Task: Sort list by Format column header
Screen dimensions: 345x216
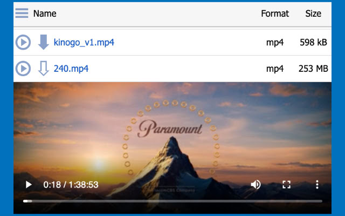Action: (275, 13)
